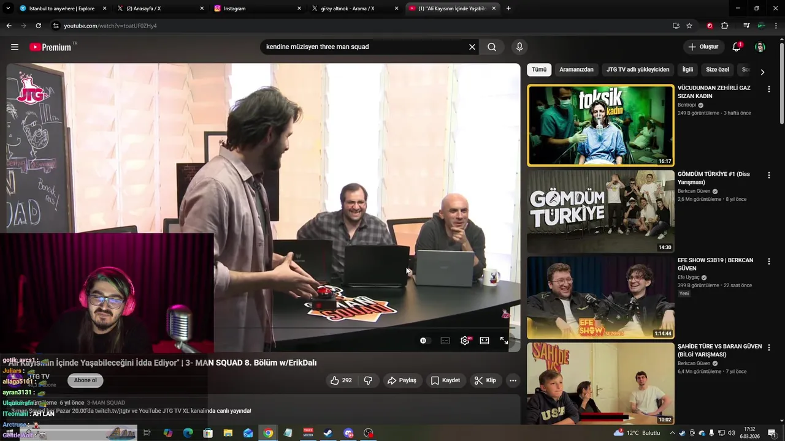Open options for Gömdüm Türkiye video
This screenshot has width=785, height=441.
pyautogui.click(x=769, y=175)
